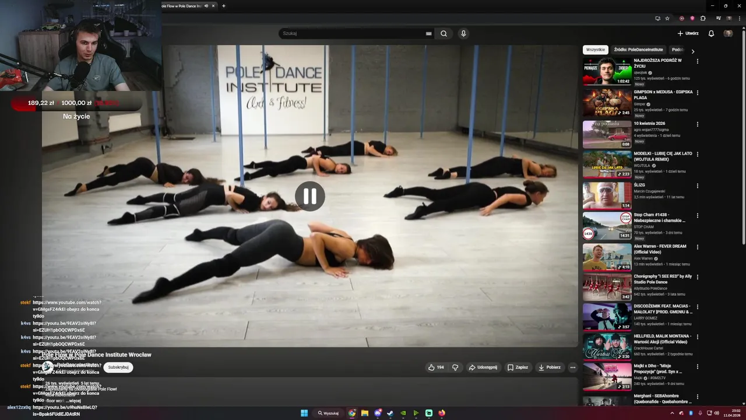Open Discord from the taskbar

(x=378, y=413)
